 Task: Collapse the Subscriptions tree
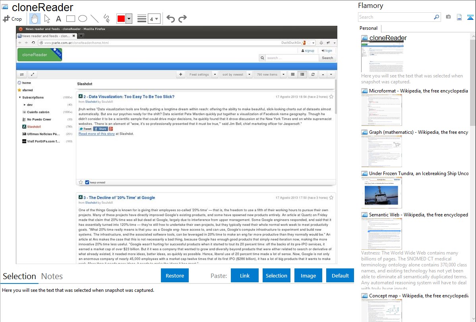pos(20,97)
